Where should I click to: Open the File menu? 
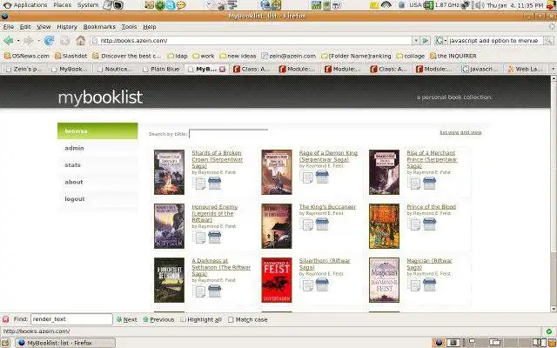pyautogui.click(x=9, y=27)
